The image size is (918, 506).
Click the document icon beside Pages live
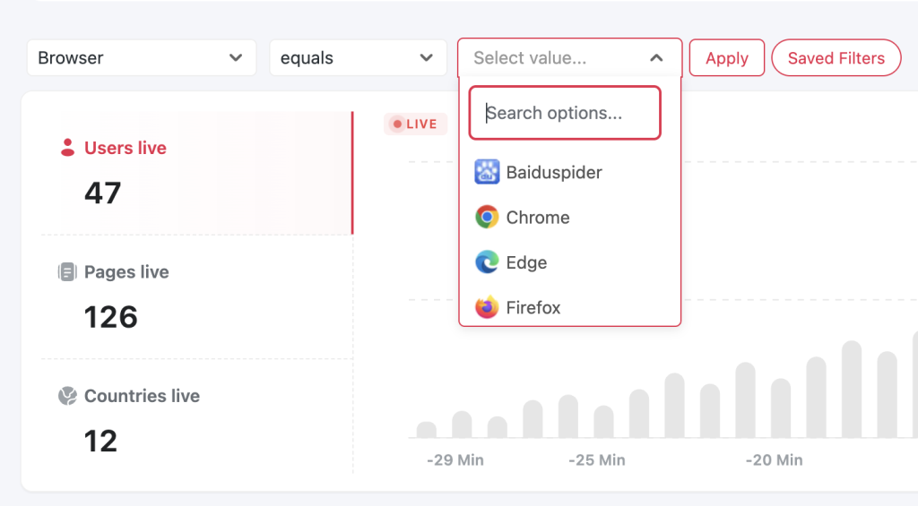coord(67,272)
